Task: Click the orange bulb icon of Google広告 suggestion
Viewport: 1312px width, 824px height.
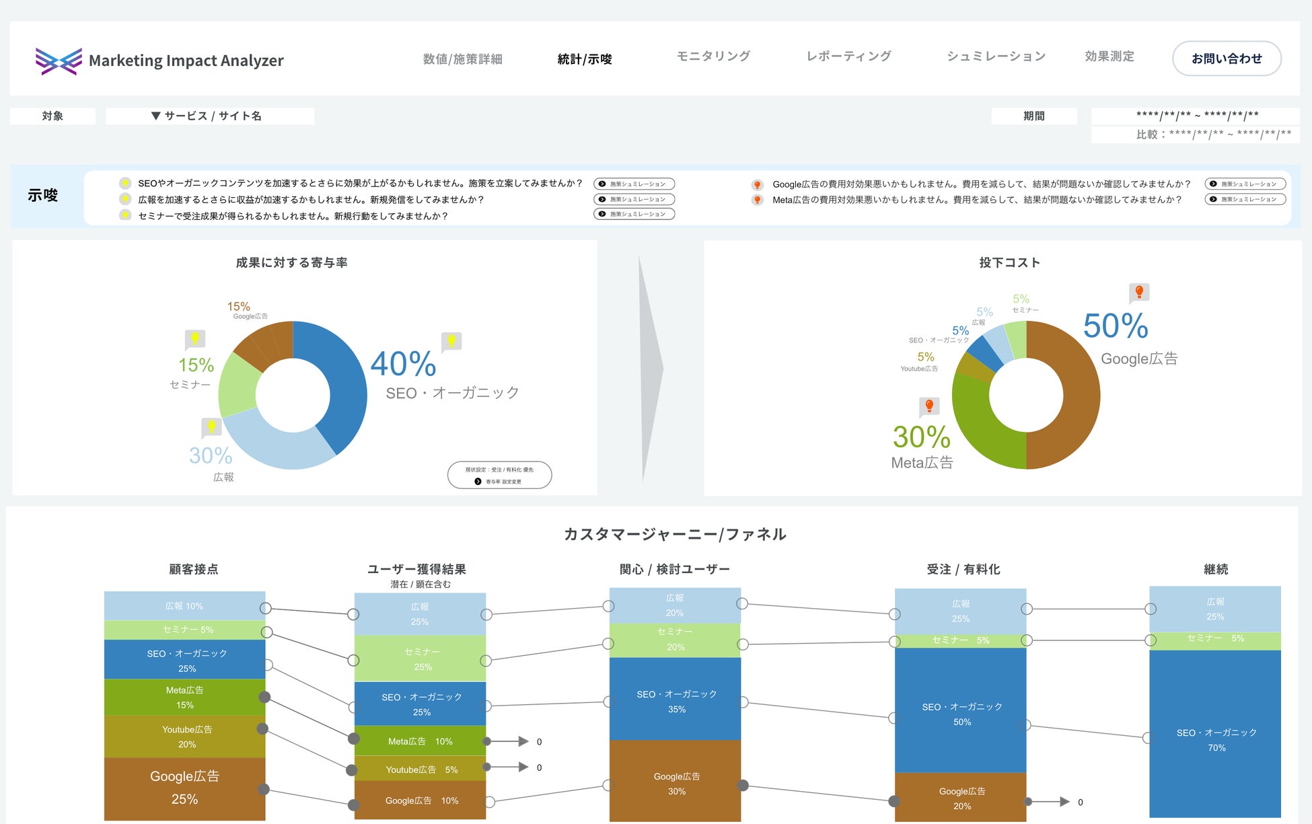Action: (x=758, y=184)
